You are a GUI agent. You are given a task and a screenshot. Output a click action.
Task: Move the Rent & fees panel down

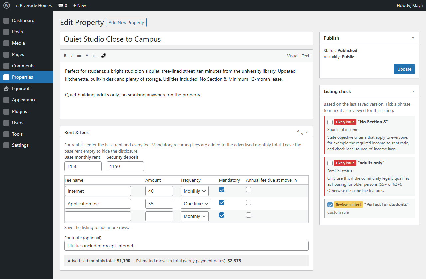click(302, 134)
